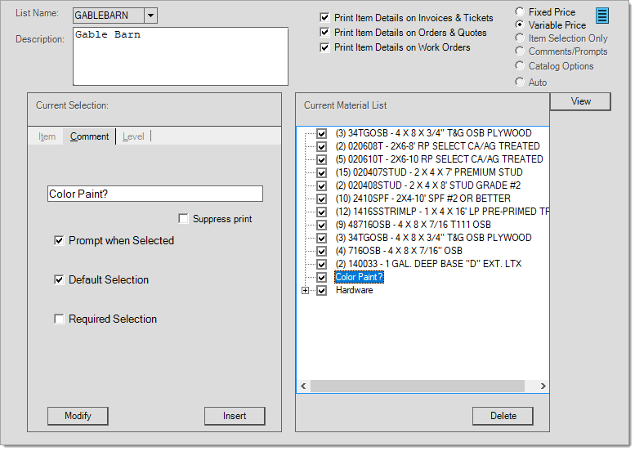
Task: Uncheck the (2) 140033 item checkbox
Action: tap(321, 265)
